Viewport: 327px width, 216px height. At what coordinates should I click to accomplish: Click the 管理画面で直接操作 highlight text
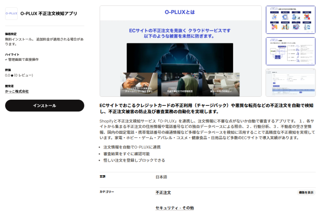(x=23, y=59)
